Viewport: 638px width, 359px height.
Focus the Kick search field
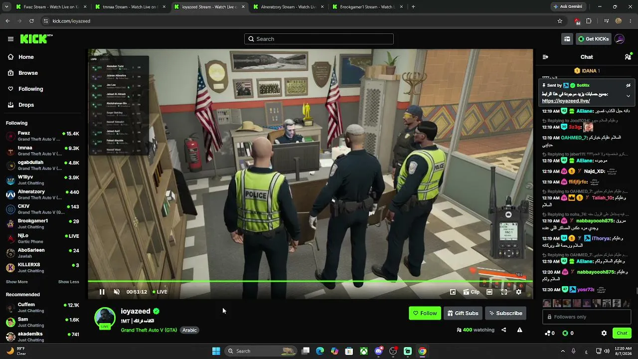pyautogui.click(x=319, y=39)
